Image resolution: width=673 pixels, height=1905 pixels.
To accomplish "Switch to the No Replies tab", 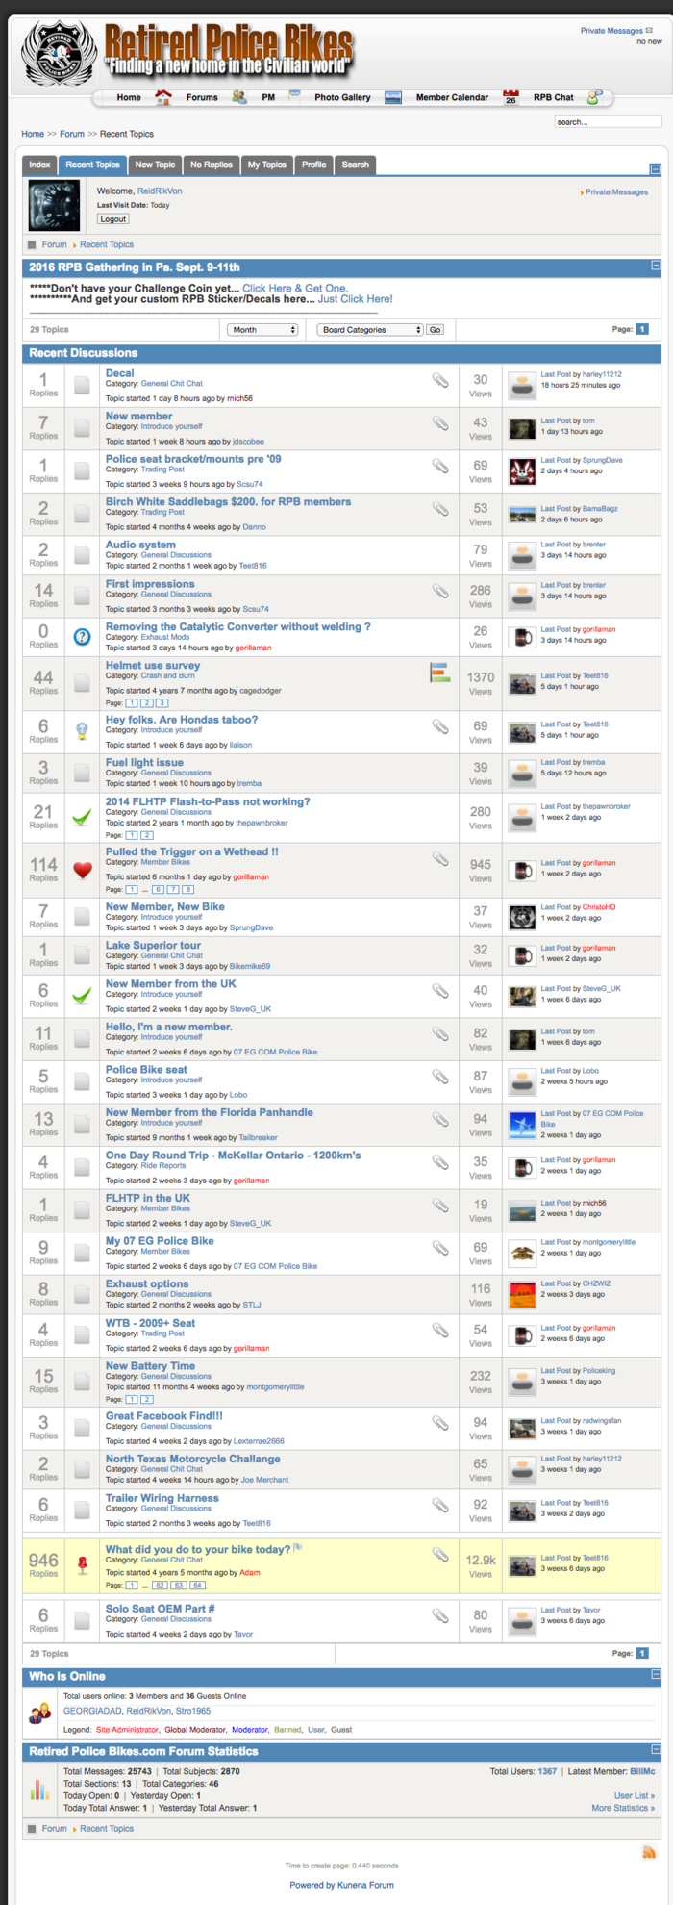I will click(212, 165).
